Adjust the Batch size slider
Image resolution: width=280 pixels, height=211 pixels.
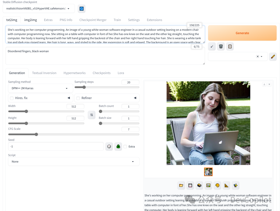119,123
